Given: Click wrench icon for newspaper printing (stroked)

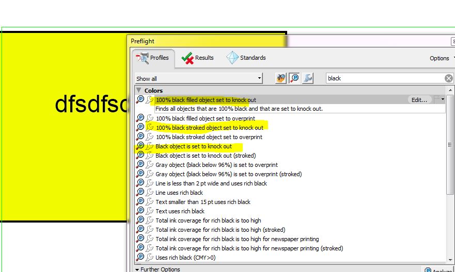Looking at the screenshot, I should click(x=149, y=248).
